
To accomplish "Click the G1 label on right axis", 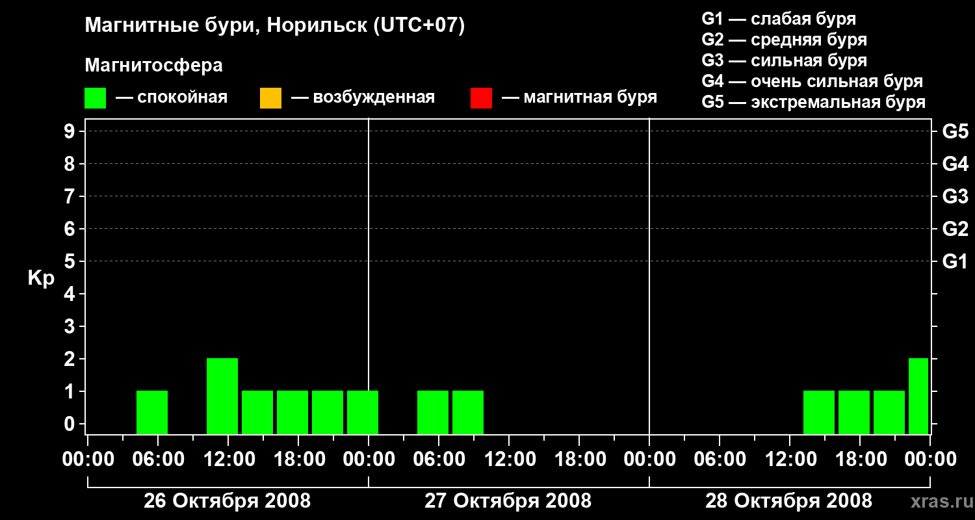I will click(955, 261).
